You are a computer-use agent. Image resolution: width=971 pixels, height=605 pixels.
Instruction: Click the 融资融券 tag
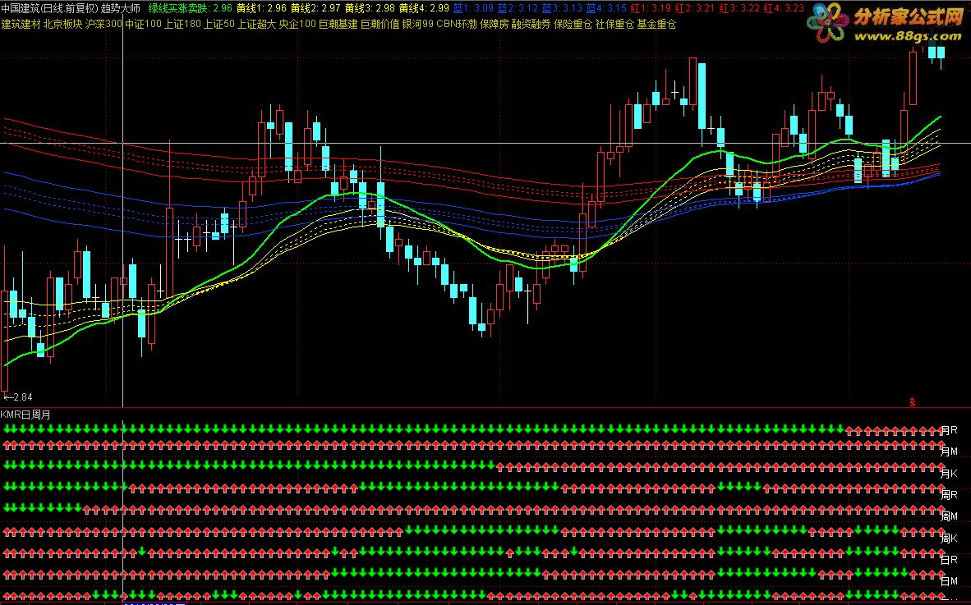pyautogui.click(x=531, y=24)
